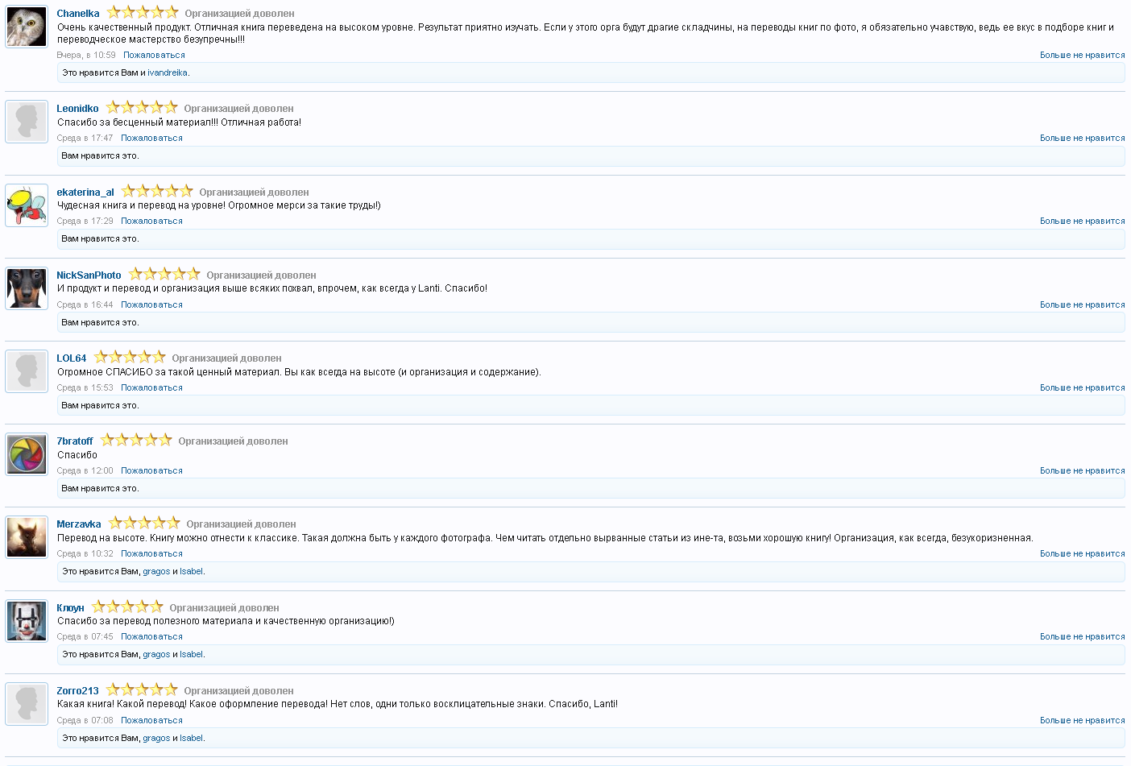Report Leonidko's review with "Пожаловаться"
The image size is (1131, 766).
pos(151,139)
